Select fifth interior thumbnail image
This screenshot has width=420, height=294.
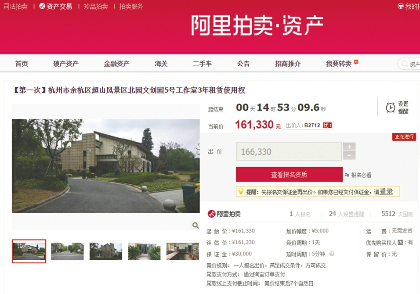tap(183, 251)
